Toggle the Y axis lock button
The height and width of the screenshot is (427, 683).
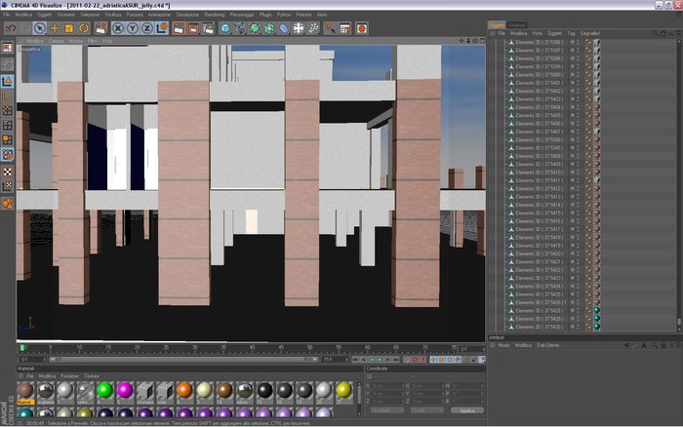[133, 28]
